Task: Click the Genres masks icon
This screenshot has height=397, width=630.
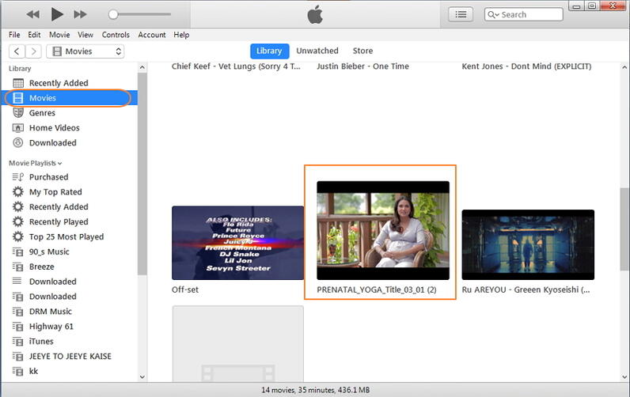Action: [x=18, y=113]
